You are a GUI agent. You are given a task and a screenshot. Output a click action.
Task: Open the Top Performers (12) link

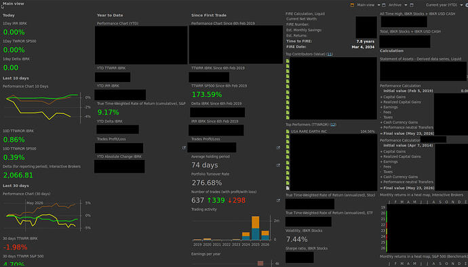click(x=333, y=125)
